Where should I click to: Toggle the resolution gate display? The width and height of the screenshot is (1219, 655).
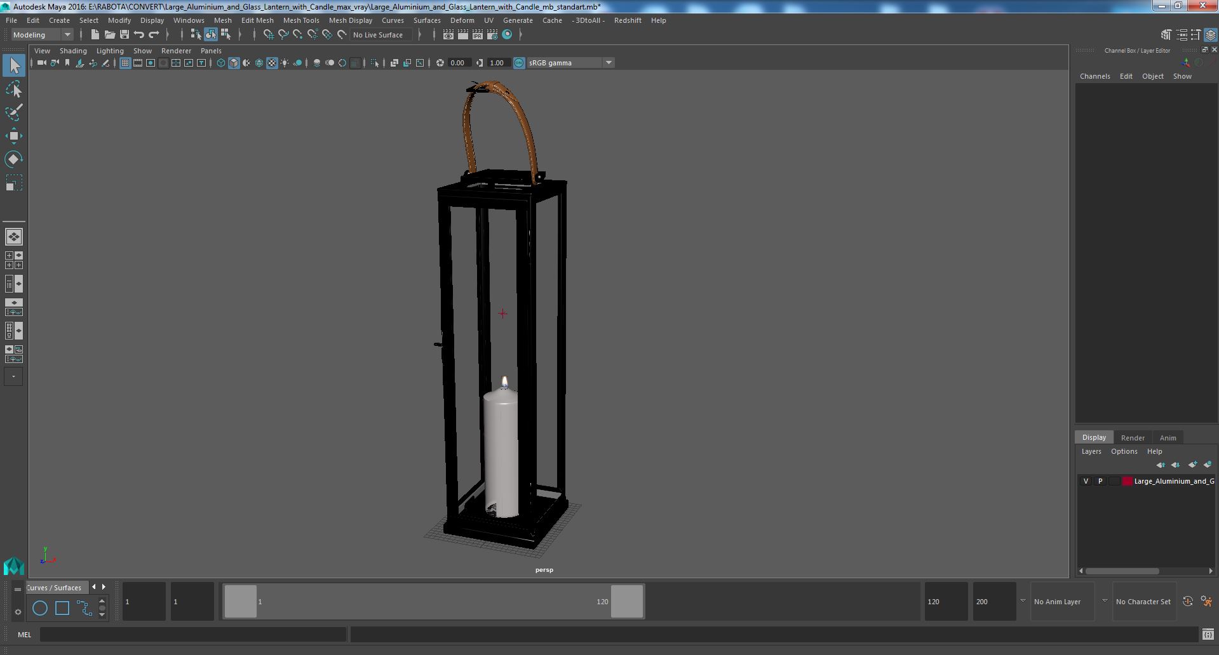tap(151, 63)
